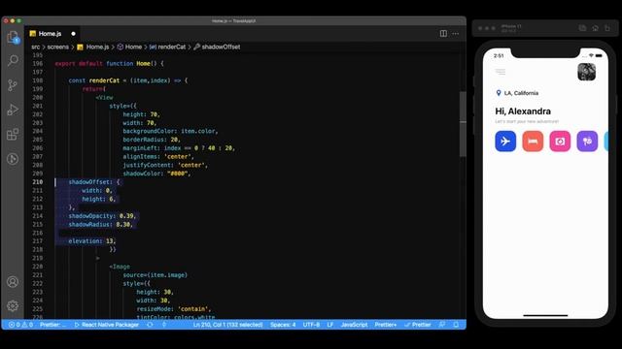Click React Native Packager in status bar
622x349 pixels.
point(107,325)
